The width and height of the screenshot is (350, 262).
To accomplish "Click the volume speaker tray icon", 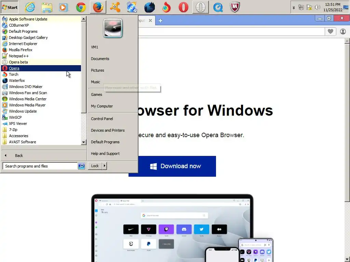I will tap(317, 8).
